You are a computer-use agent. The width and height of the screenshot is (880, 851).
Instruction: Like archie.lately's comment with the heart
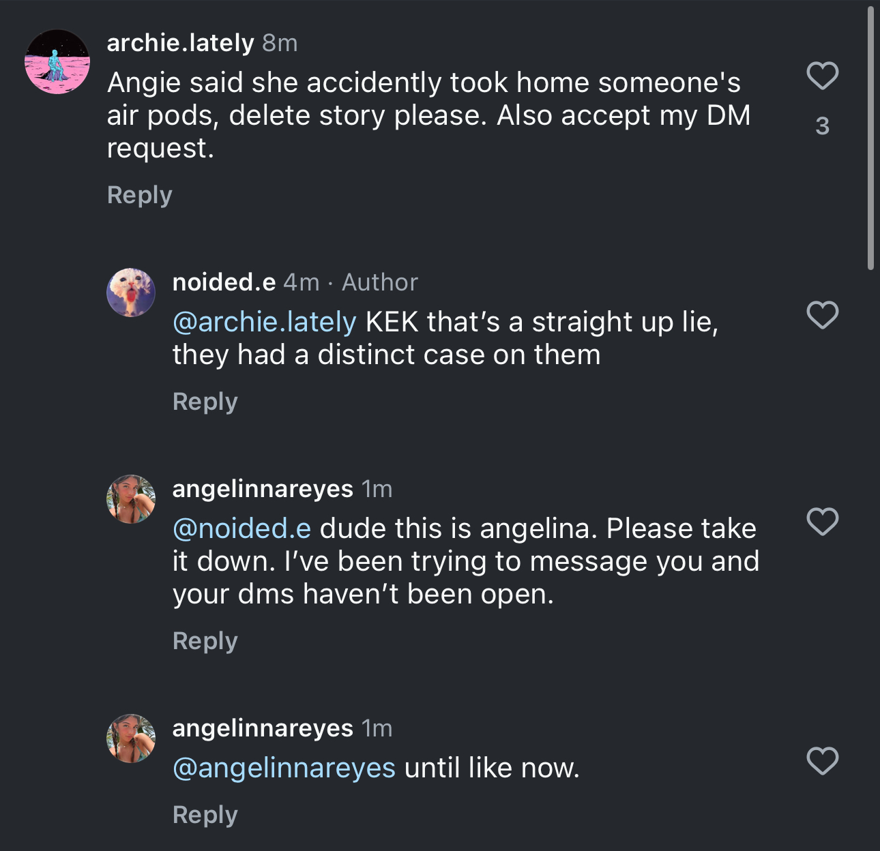[822, 76]
